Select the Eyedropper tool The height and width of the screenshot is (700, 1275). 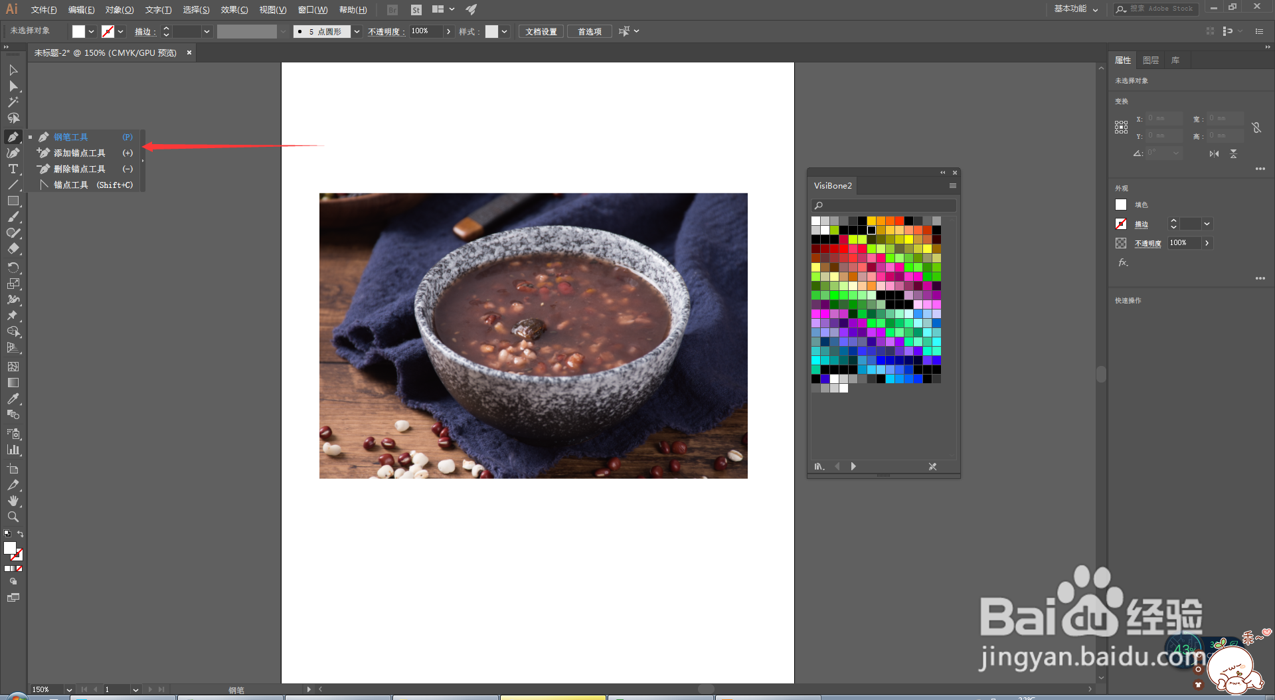(13, 398)
